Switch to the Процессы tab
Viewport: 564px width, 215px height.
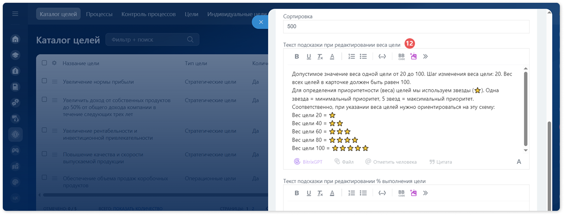(x=99, y=14)
